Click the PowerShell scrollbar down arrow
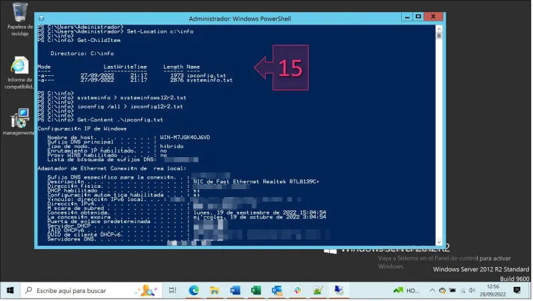This screenshot has height=301, width=533. [440, 242]
